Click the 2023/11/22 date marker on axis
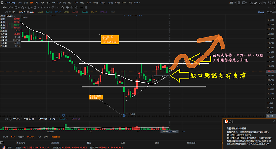Viewport: 276px width, 149px height. tap(169, 132)
